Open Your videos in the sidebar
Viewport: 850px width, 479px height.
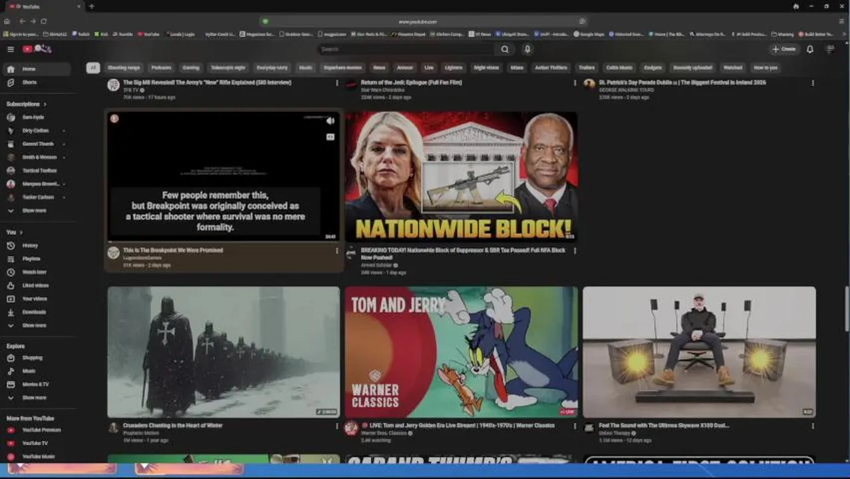point(36,299)
